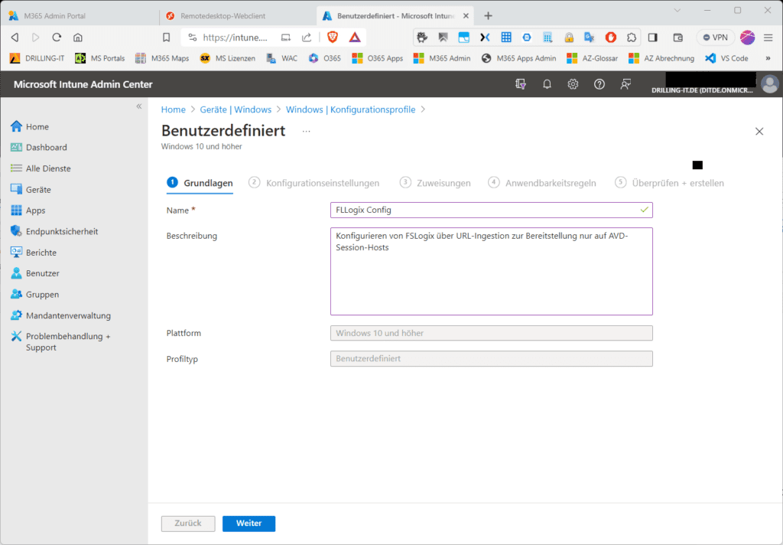Expand the bookmarks overflow chevron
This screenshot has height=545, width=783.
click(x=768, y=58)
